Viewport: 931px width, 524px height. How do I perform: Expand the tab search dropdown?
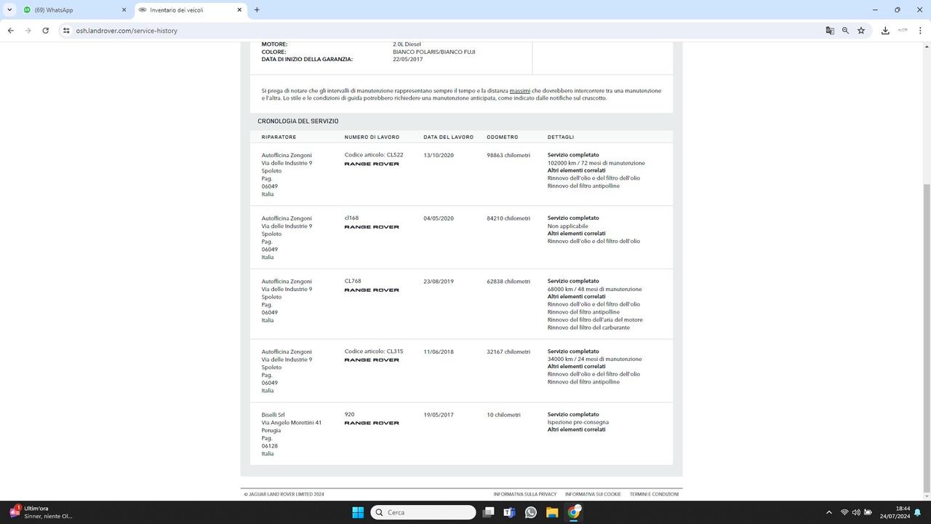coord(9,10)
